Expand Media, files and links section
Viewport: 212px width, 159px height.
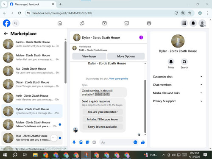[x=178, y=93]
